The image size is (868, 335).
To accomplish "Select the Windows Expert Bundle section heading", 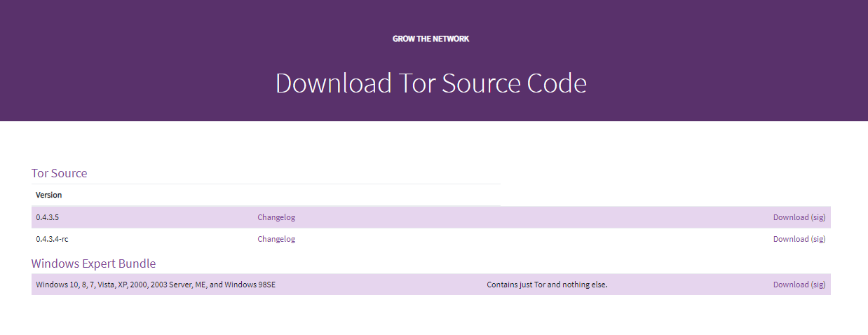I will 93,264.
